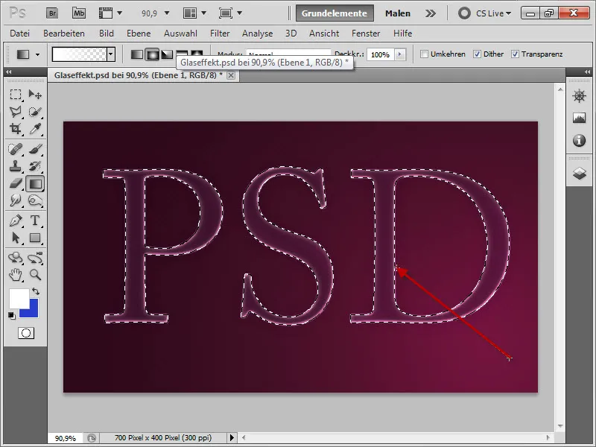Close the Glaseffekt.psd document tab
Screen dimensions: 596x447
(231, 75)
